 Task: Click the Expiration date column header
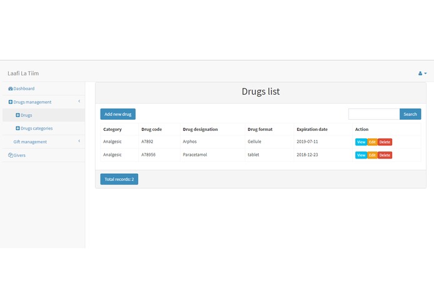click(x=312, y=129)
